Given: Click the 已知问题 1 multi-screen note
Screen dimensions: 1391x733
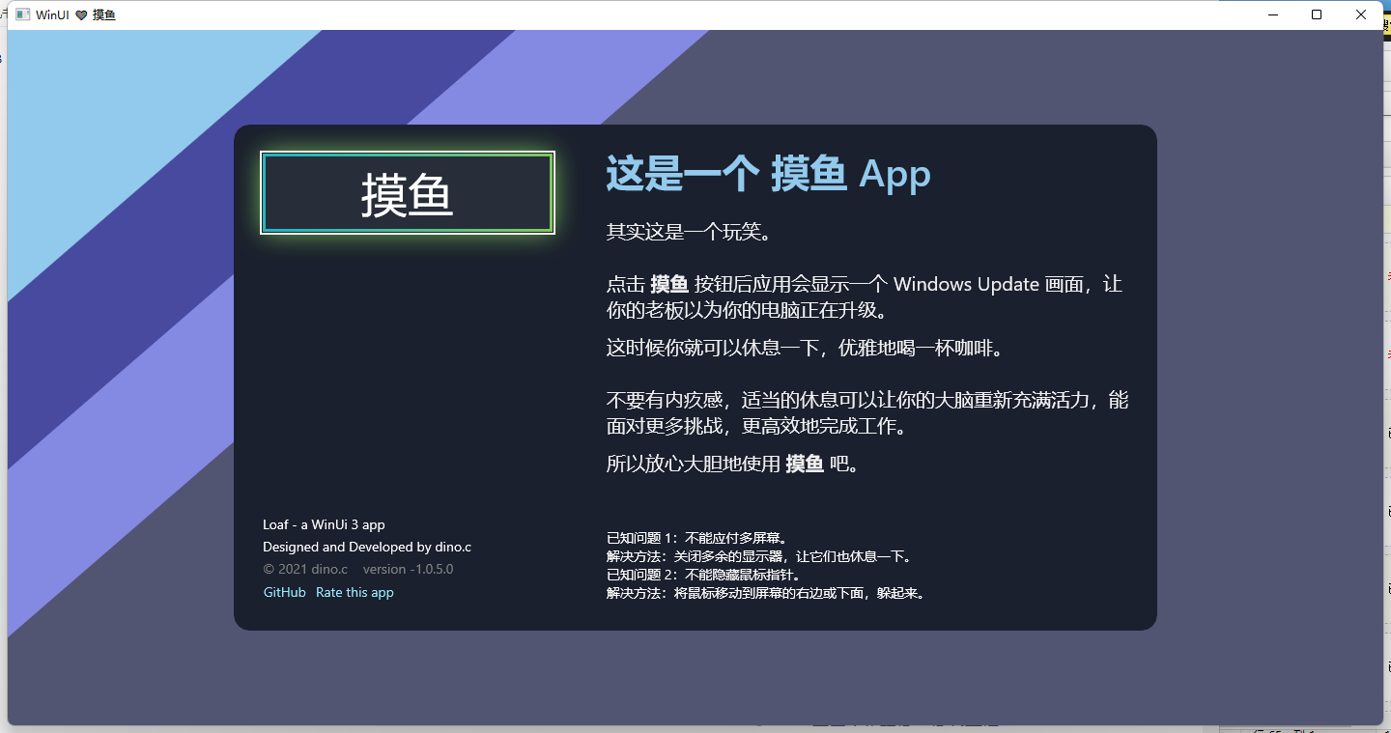Looking at the screenshot, I should pos(697,538).
